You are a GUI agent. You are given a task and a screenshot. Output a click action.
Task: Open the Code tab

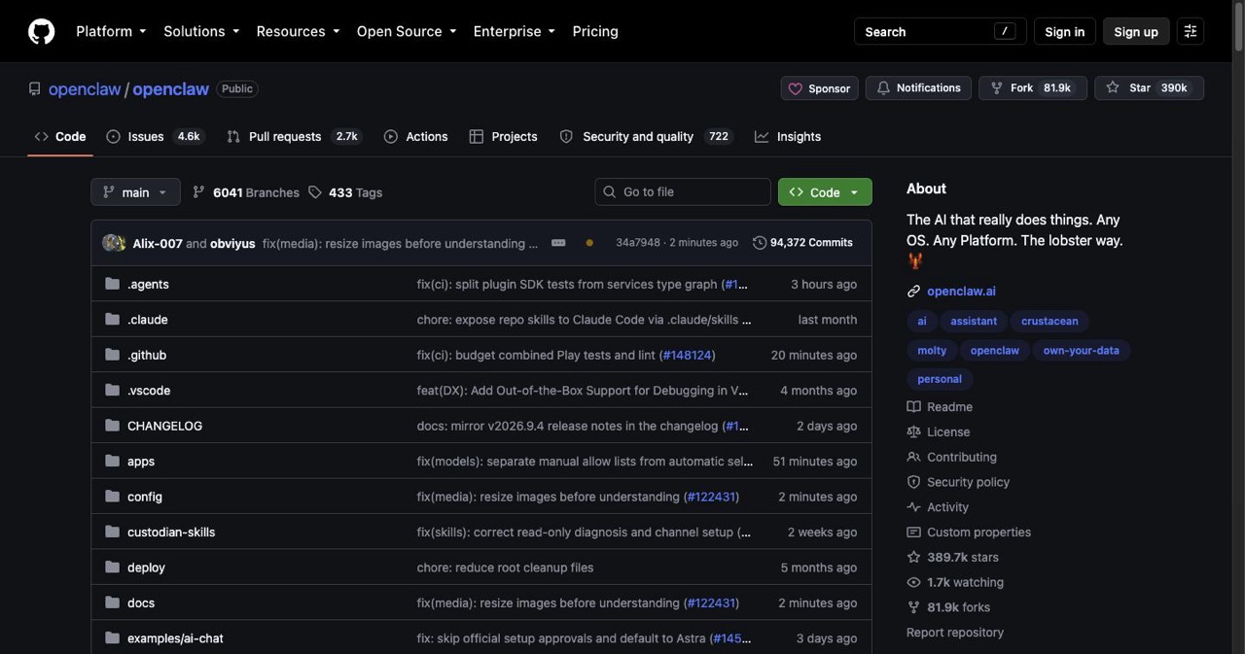point(60,137)
